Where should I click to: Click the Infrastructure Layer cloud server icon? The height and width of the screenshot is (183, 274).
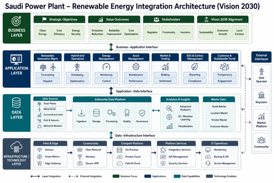click(16, 147)
